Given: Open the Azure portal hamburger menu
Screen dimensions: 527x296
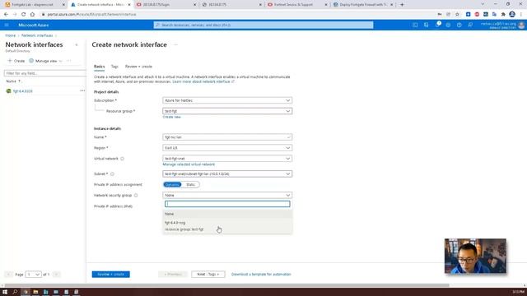Looking at the screenshot, I should 7,25.
